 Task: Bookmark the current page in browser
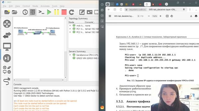coord(184,10)
